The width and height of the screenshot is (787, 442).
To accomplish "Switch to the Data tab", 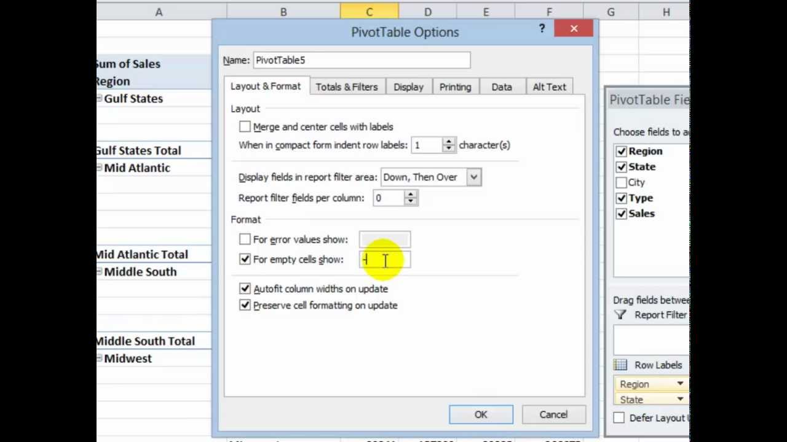I will [x=502, y=87].
